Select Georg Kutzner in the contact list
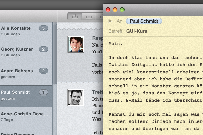This screenshot has height=135, width=203. [x=26, y=54]
